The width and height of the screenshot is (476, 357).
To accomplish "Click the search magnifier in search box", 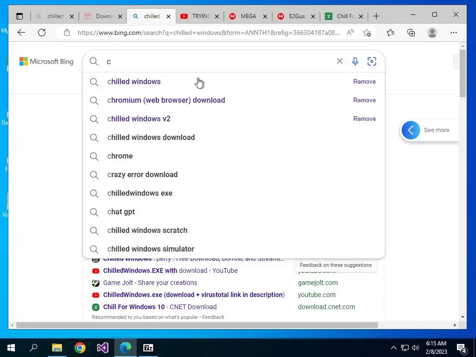I will tap(94, 61).
